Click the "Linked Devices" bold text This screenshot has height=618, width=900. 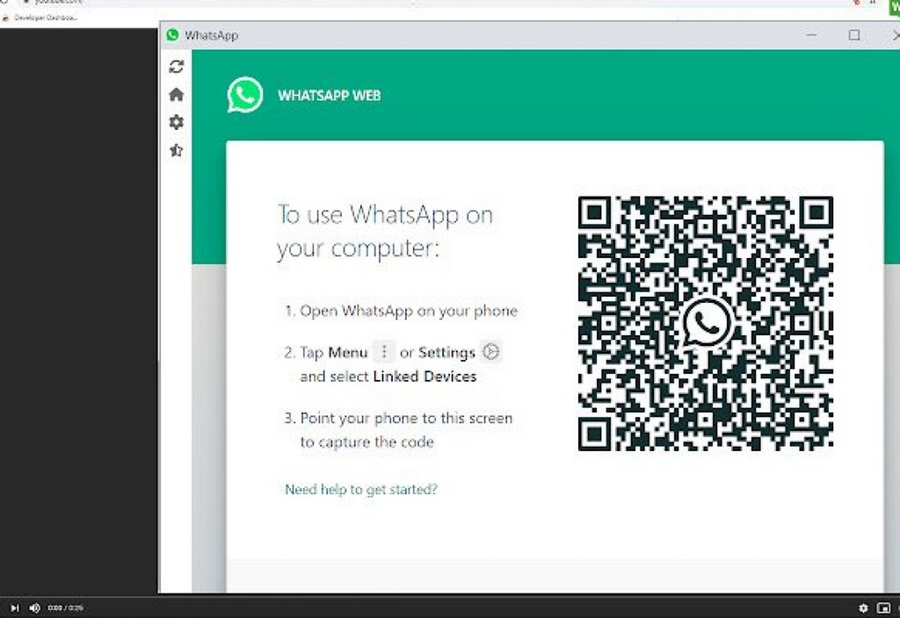425,376
